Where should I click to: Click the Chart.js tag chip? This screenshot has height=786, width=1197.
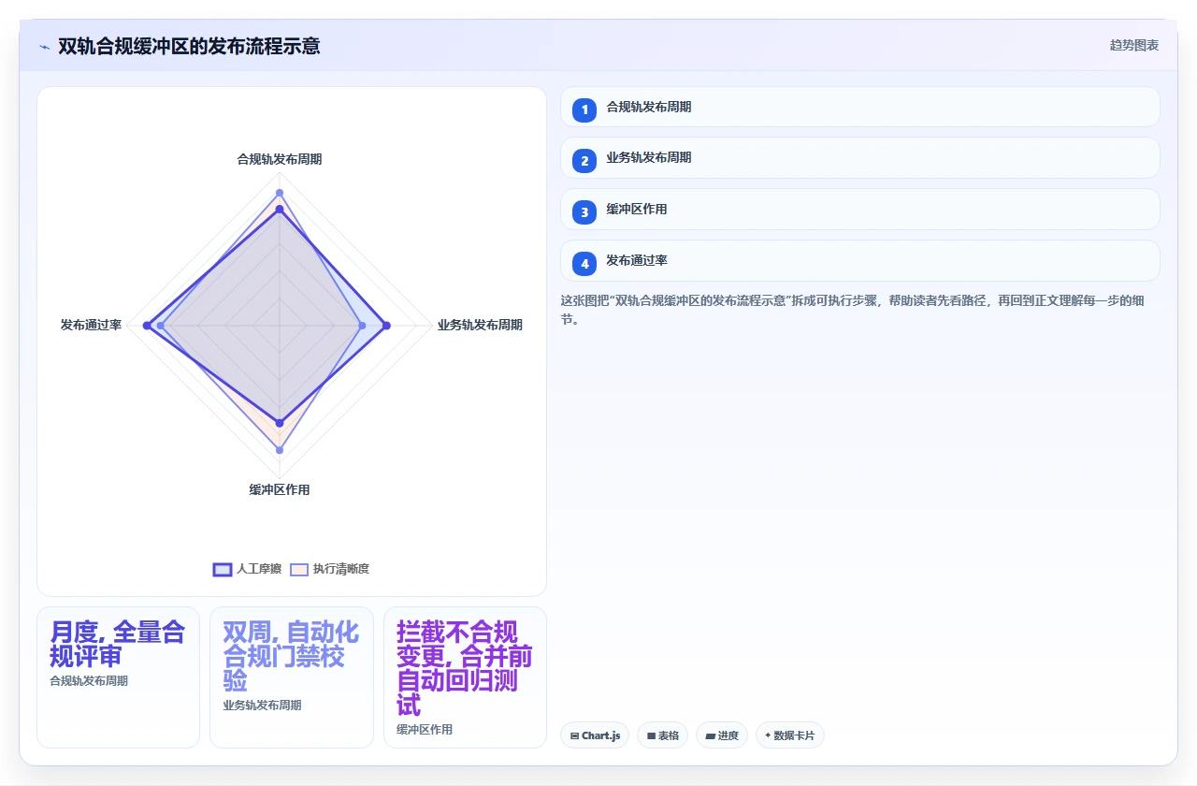pyautogui.click(x=595, y=735)
